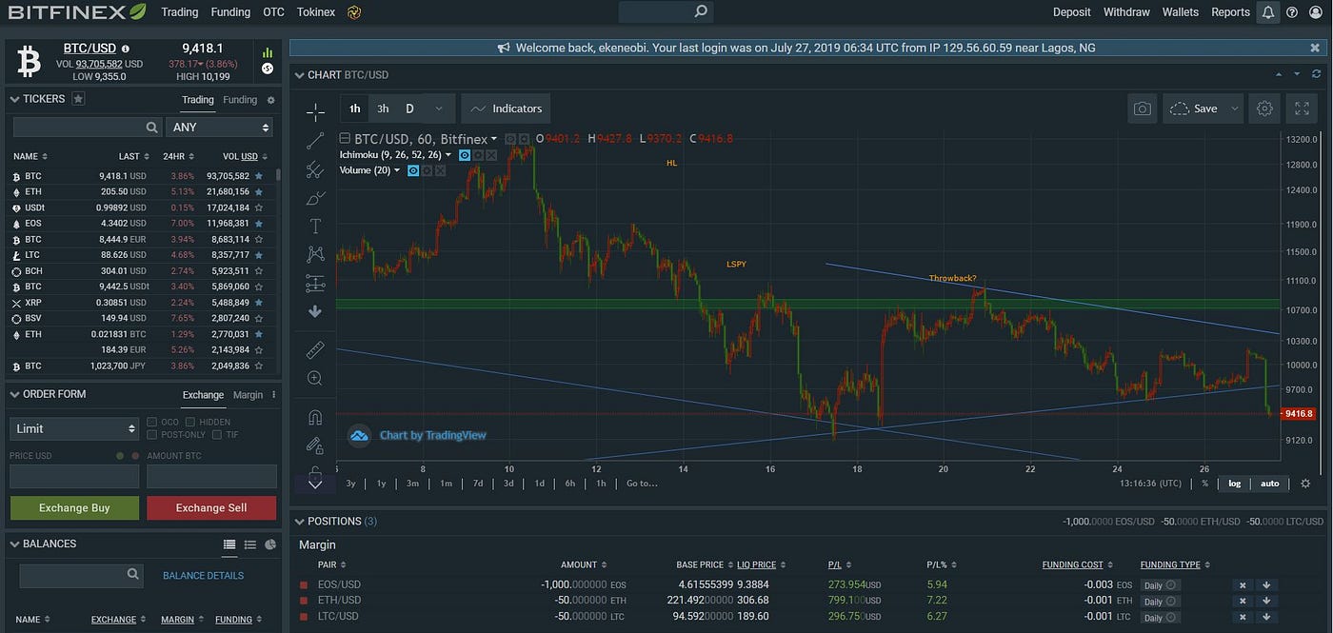The width and height of the screenshot is (1333, 633).
Task: Toggle stay in drawing mode pencil-lock
Action: 315,445
